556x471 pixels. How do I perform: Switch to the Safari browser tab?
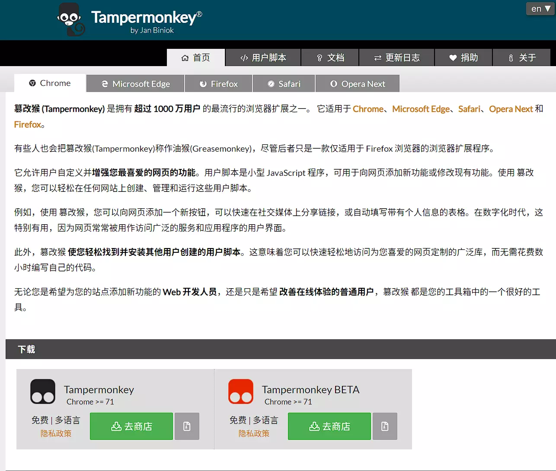(x=284, y=84)
